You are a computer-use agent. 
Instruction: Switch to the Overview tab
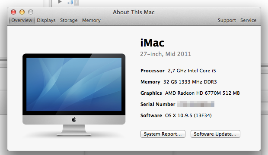(x=22, y=20)
